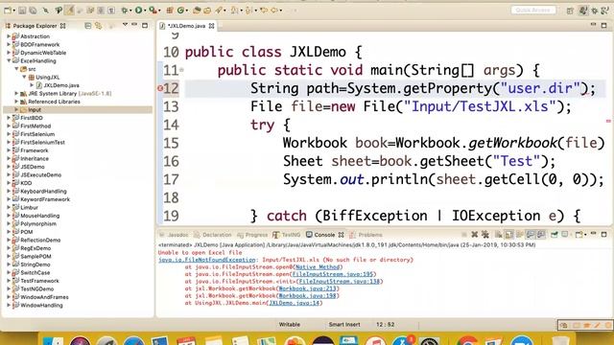Click the New Java Package toolbar icon
This screenshot has width=614, height=345.
[x=170, y=11]
